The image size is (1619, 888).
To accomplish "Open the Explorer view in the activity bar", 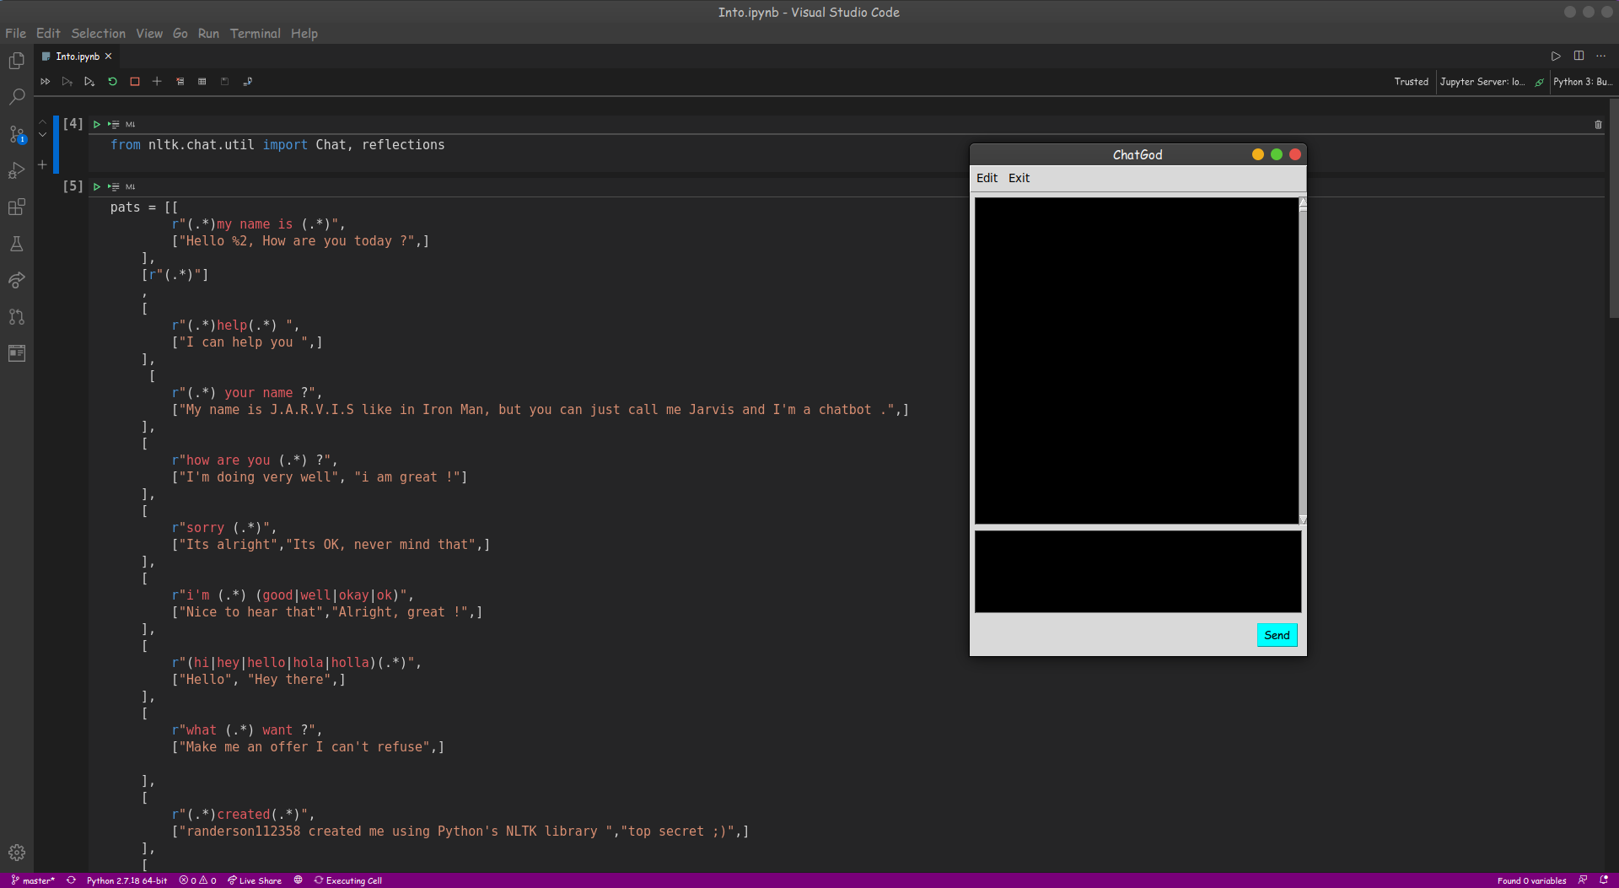I will [17, 61].
